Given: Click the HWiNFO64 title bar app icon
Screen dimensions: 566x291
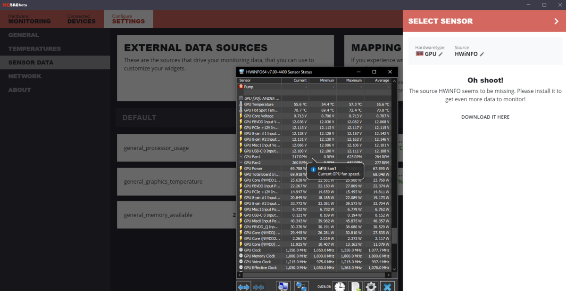Looking at the screenshot, I should pos(241,72).
